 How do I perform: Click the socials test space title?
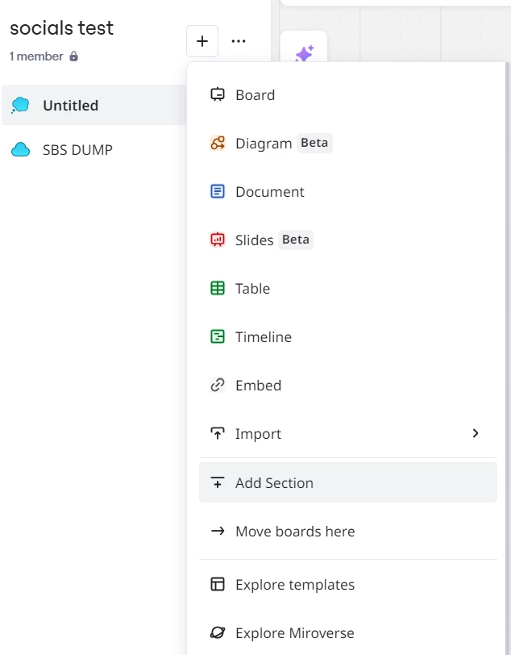(61, 28)
